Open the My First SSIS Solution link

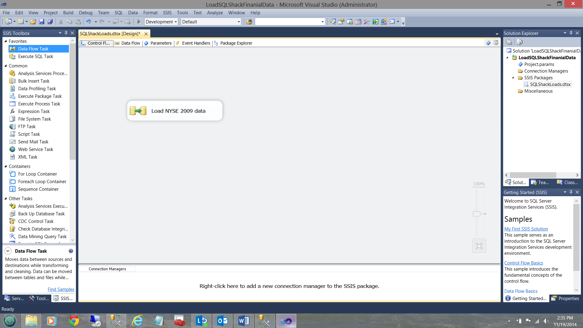click(x=526, y=229)
